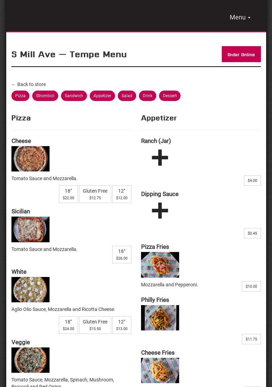
Task: Open the Veggie pizza photo
Action: point(30,360)
